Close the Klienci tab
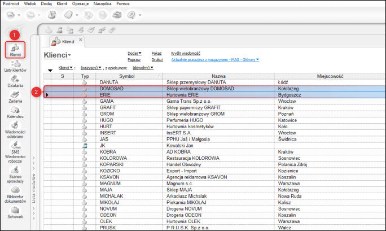The image size is (386, 231). (x=81, y=40)
